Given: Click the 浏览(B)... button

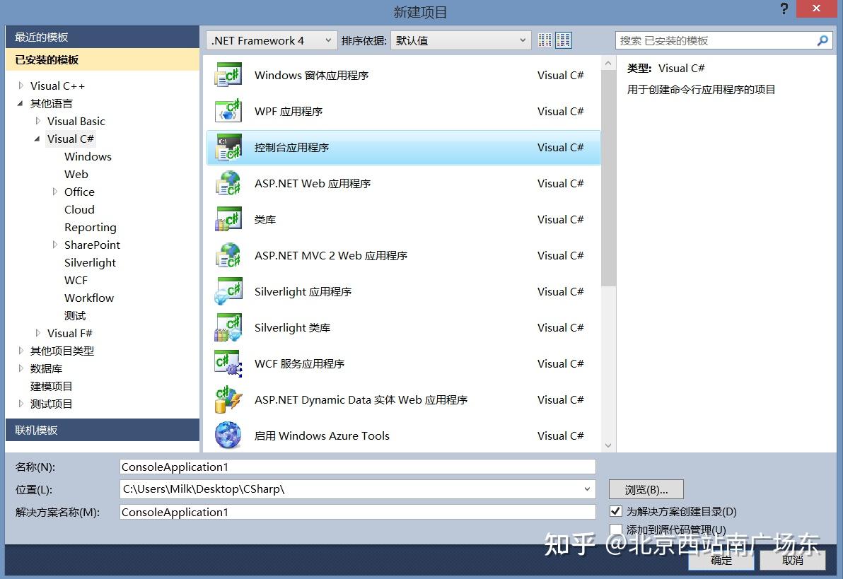Looking at the screenshot, I should click(646, 489).
